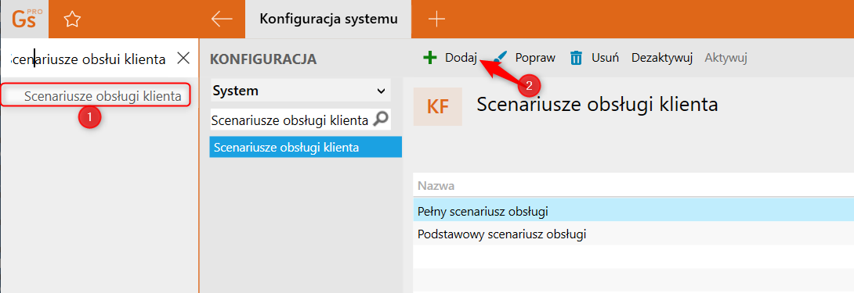Click the Gs PRO logo icon
The height and width of the screenshot is (293, 854).
coord(24,19)
